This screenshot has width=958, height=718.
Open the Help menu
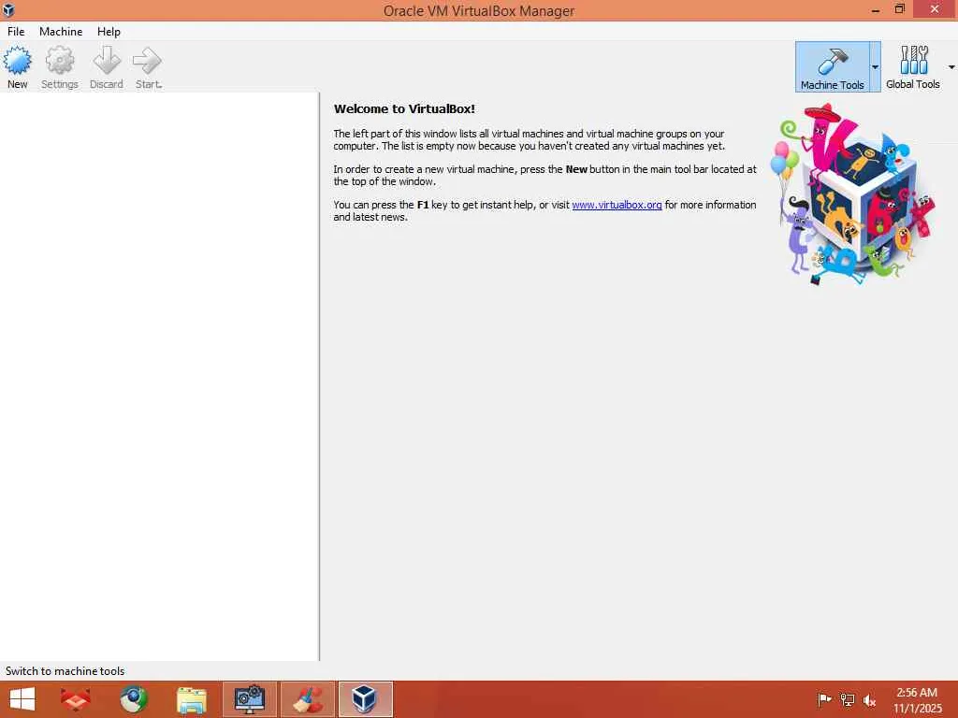(109, 31)
